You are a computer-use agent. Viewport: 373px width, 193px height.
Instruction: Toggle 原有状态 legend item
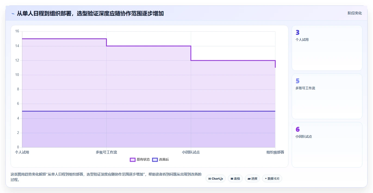click(140, 160)
